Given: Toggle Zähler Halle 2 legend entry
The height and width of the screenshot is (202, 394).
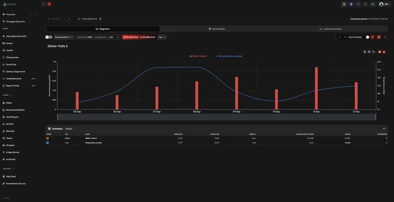Looking at the screenshot, I should click(x=198, y=56).
